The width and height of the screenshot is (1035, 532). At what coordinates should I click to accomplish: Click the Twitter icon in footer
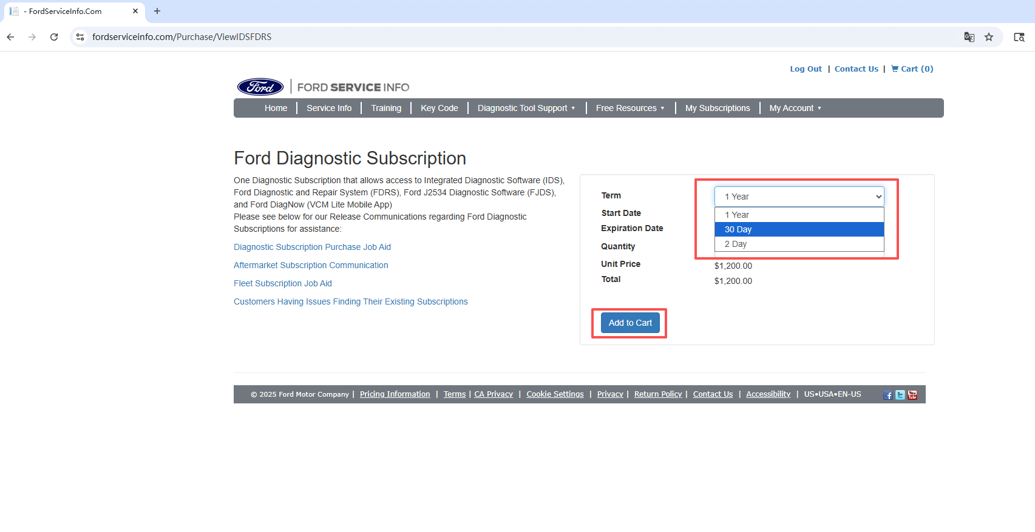[x=900, y=395]
